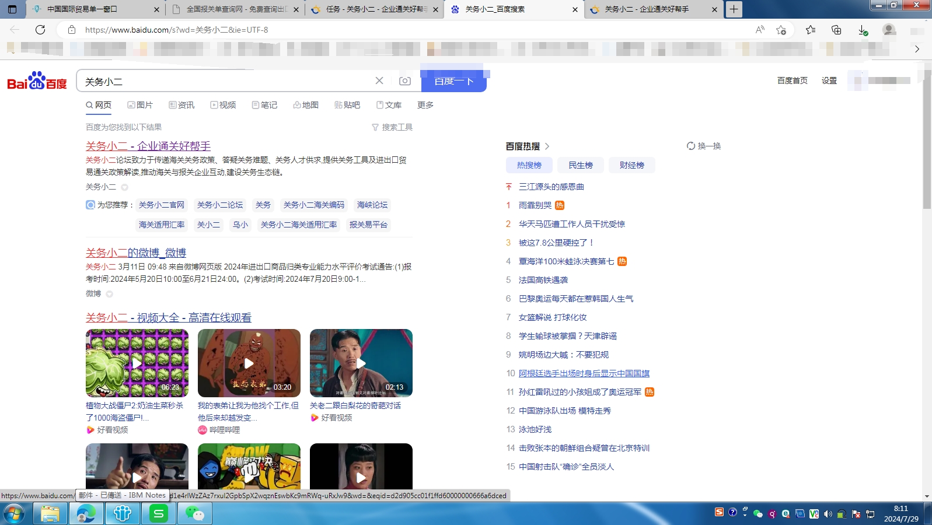932x525 pixels.
Task: Select the 财经榜 tab
Action: [x=631, y=165]
